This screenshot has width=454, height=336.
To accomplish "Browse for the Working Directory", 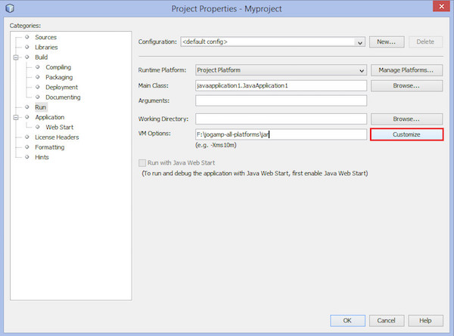I will click(x=406, y=119).
